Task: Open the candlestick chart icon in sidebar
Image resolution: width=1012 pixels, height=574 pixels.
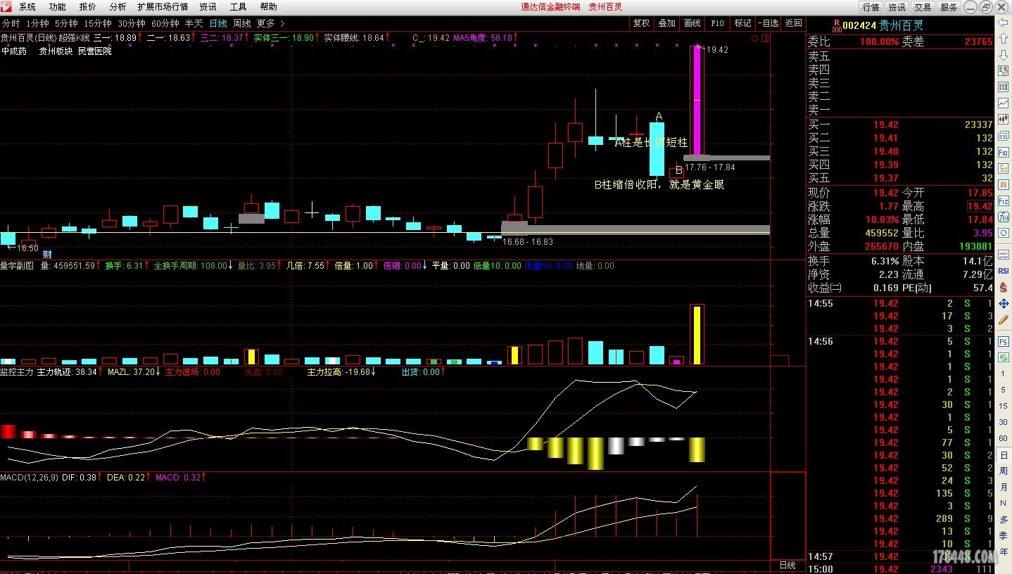Action: pos(1003,118)
